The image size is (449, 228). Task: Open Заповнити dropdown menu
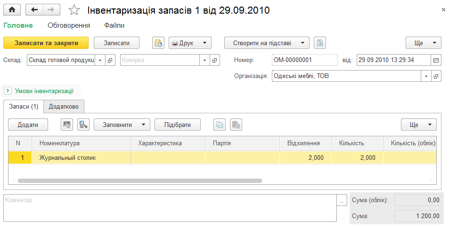click(x=122, y=125)
